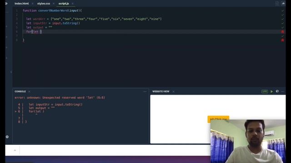Click the console error message text
The width and height of the screenshot is (291, 163).
click(60, 98)
